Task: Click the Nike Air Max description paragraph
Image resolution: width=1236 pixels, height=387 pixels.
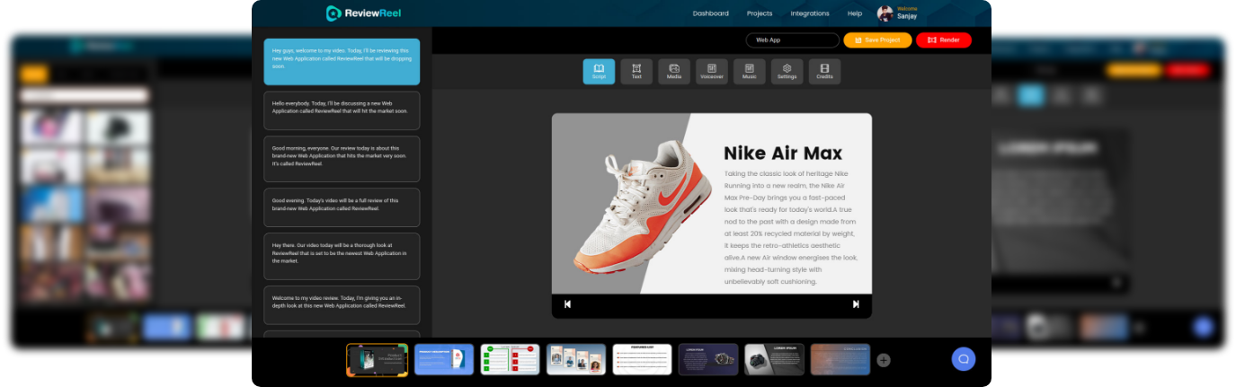Action: [x=791, y=227]
